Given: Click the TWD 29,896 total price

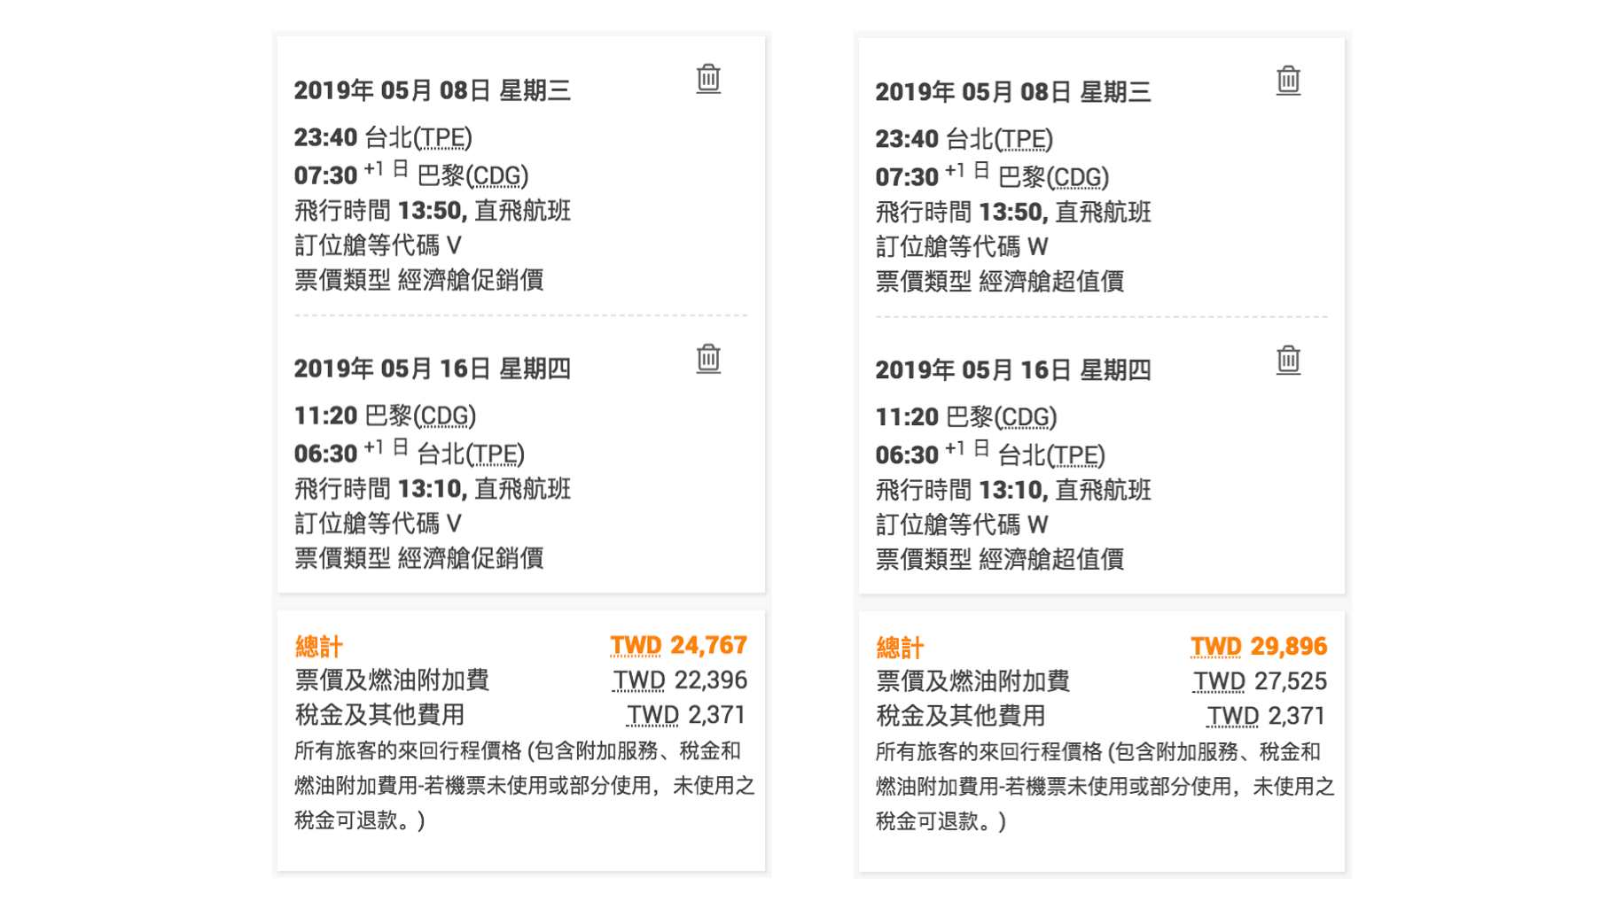Looking at the screenshot, I should (x=1258, y=647).
